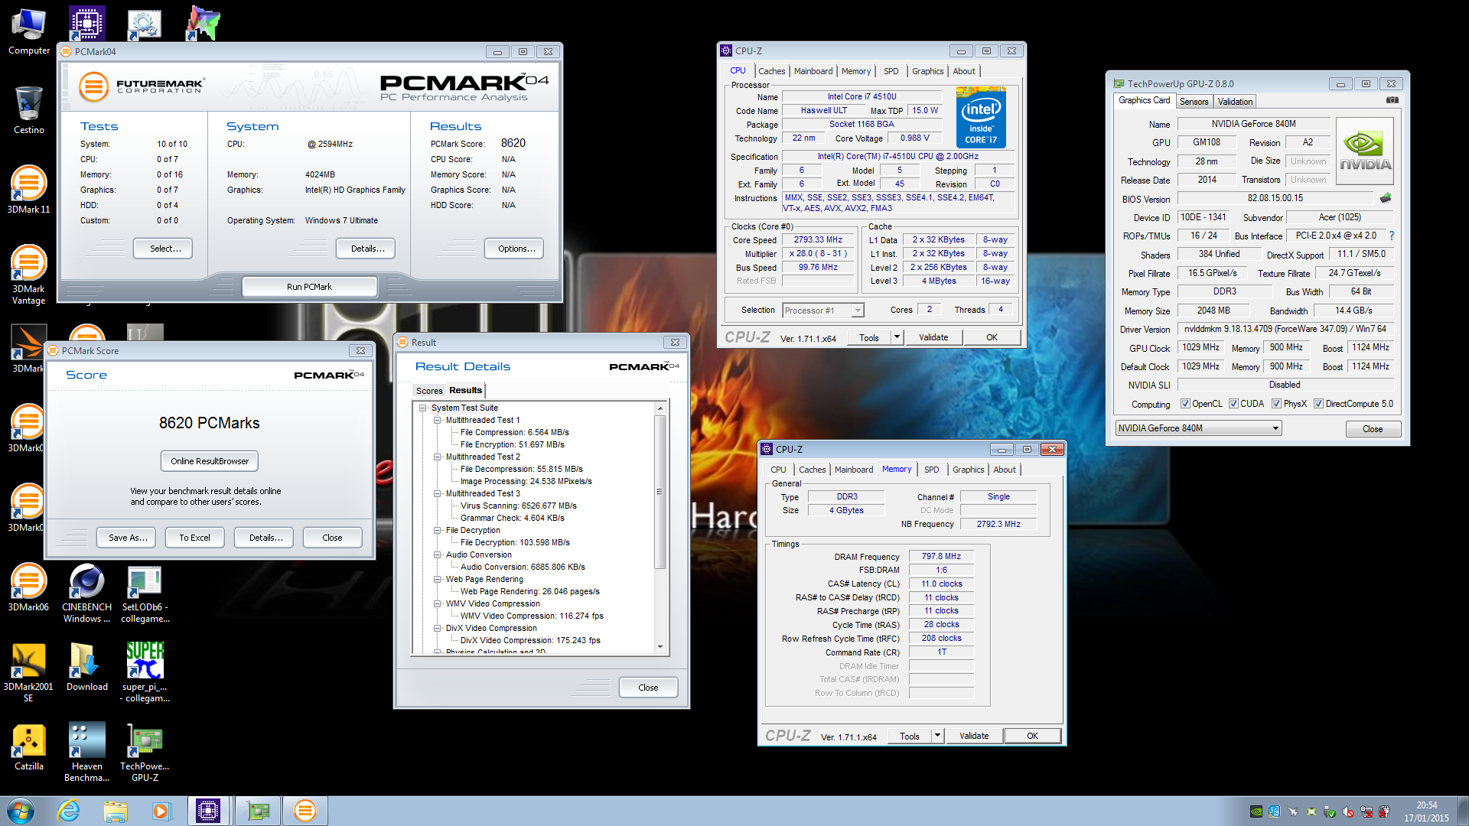Click GPU-Z screenshot camera icon
The image size is (1469, 826).
[1392, 100]
